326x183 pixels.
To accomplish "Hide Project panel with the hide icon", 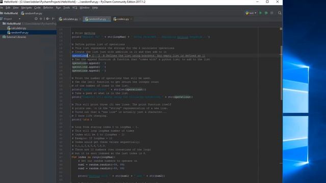I will coord(53,19).
